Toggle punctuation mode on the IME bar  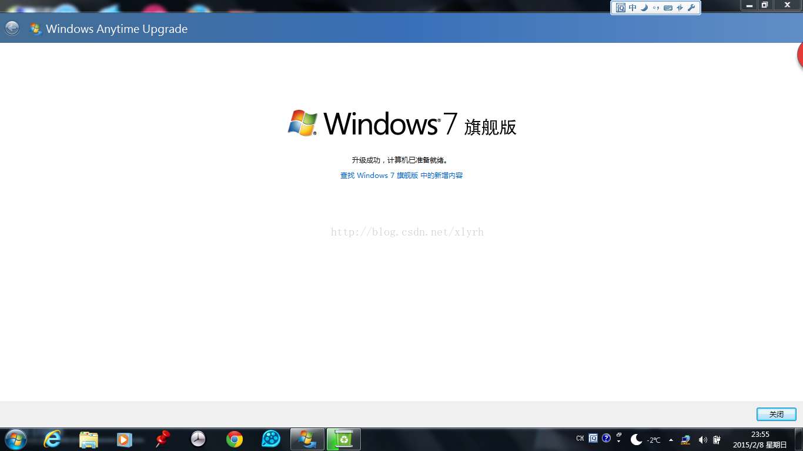(656, 8)
